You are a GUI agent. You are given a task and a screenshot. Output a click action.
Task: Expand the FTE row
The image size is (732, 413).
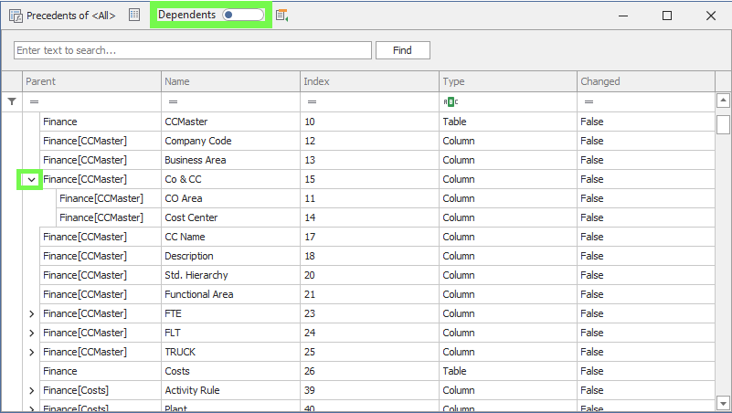tap(31, 313)
